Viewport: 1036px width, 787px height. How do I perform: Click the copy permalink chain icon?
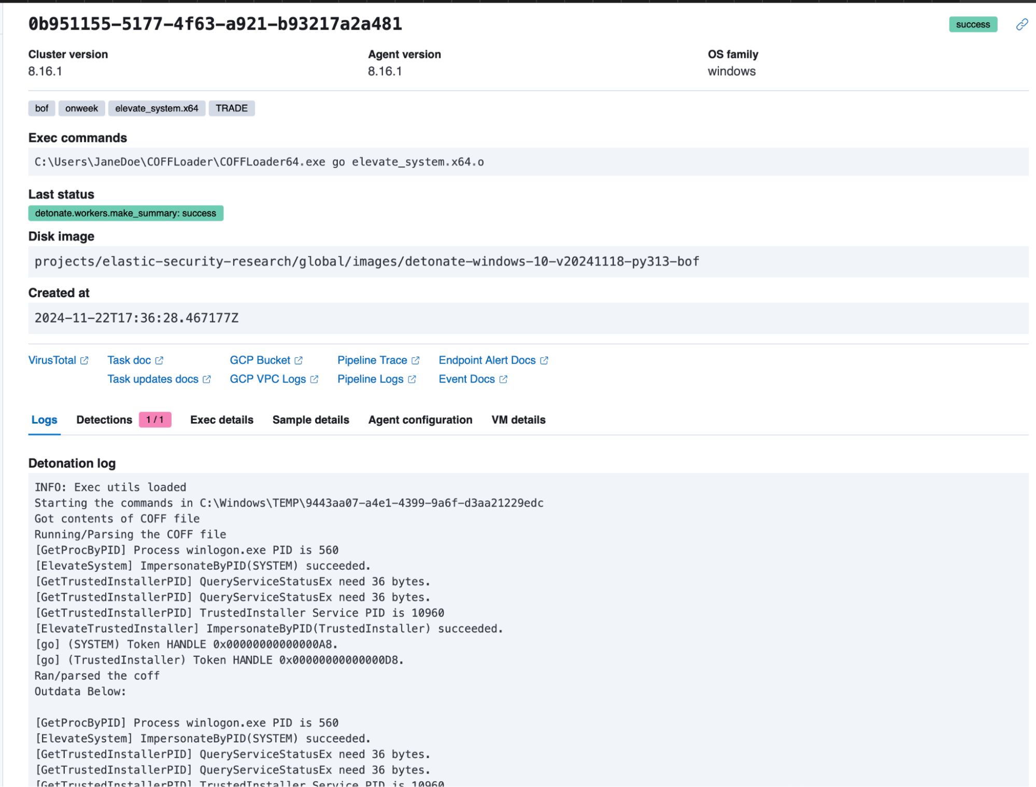point(1021,24)
